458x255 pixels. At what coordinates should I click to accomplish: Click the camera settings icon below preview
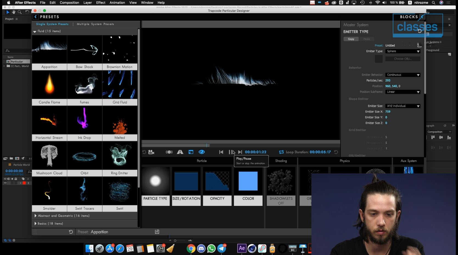151,152
